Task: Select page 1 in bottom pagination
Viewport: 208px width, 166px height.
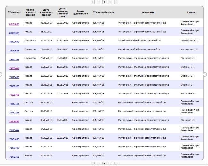Action: [104, 164]
